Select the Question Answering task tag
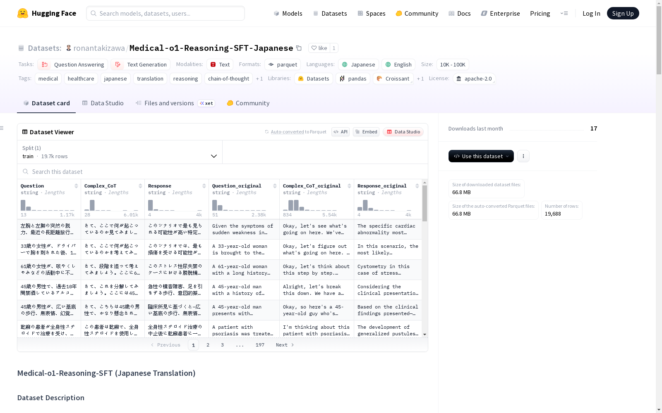This screenshot has height=413, width=662. click(73, 64)
